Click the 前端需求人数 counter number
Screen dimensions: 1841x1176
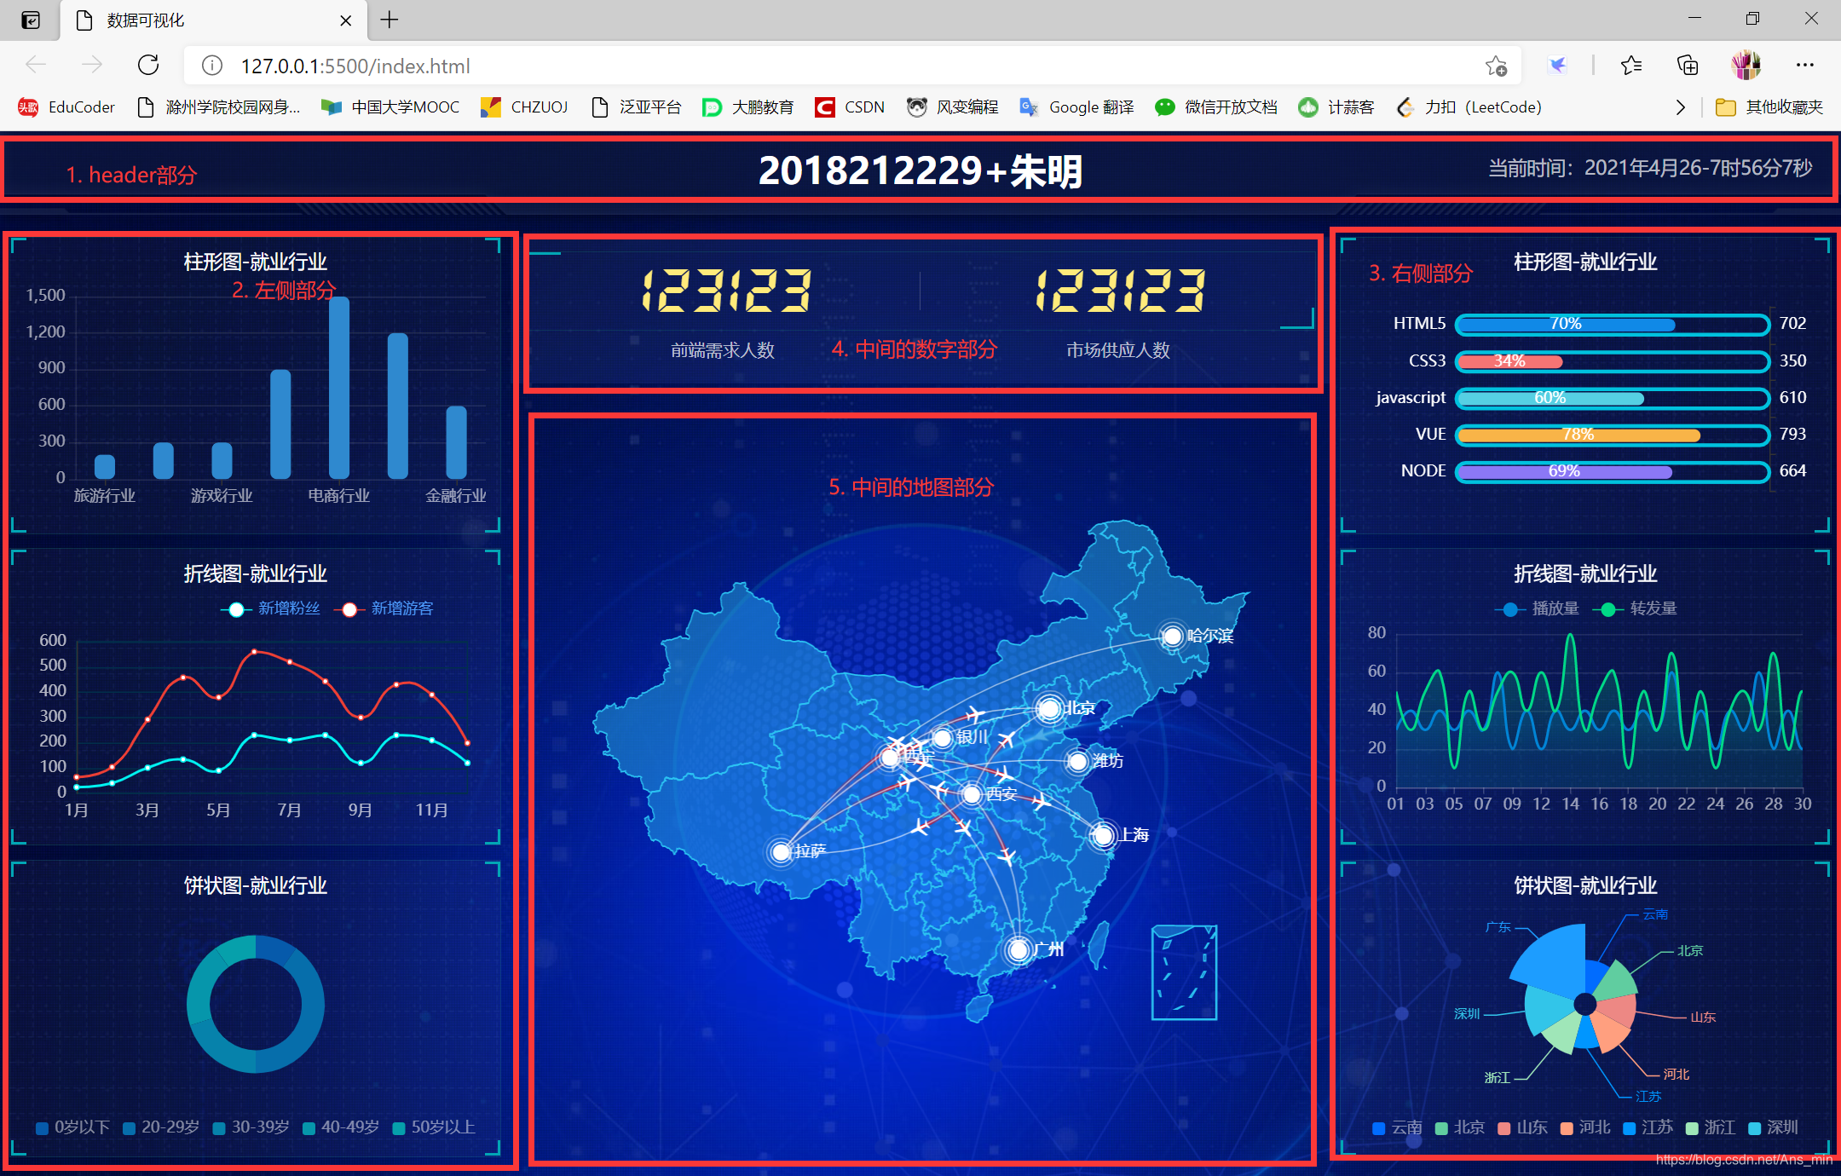tap(726, 291)
